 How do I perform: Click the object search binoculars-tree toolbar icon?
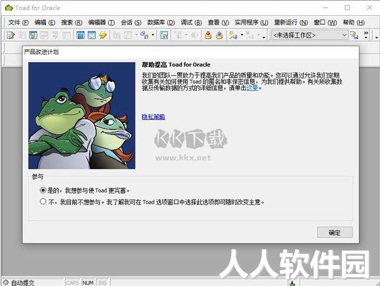coord(144,35)
